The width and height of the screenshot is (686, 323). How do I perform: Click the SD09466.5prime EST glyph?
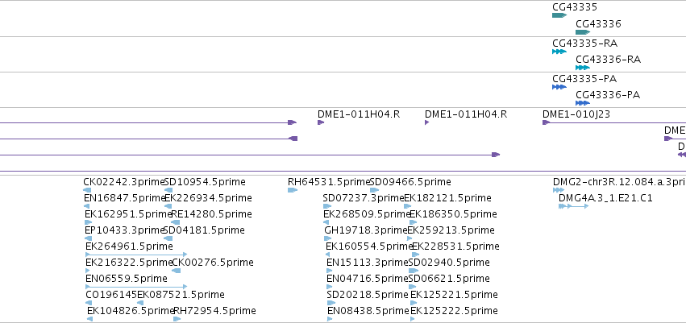tap(375, 190)
